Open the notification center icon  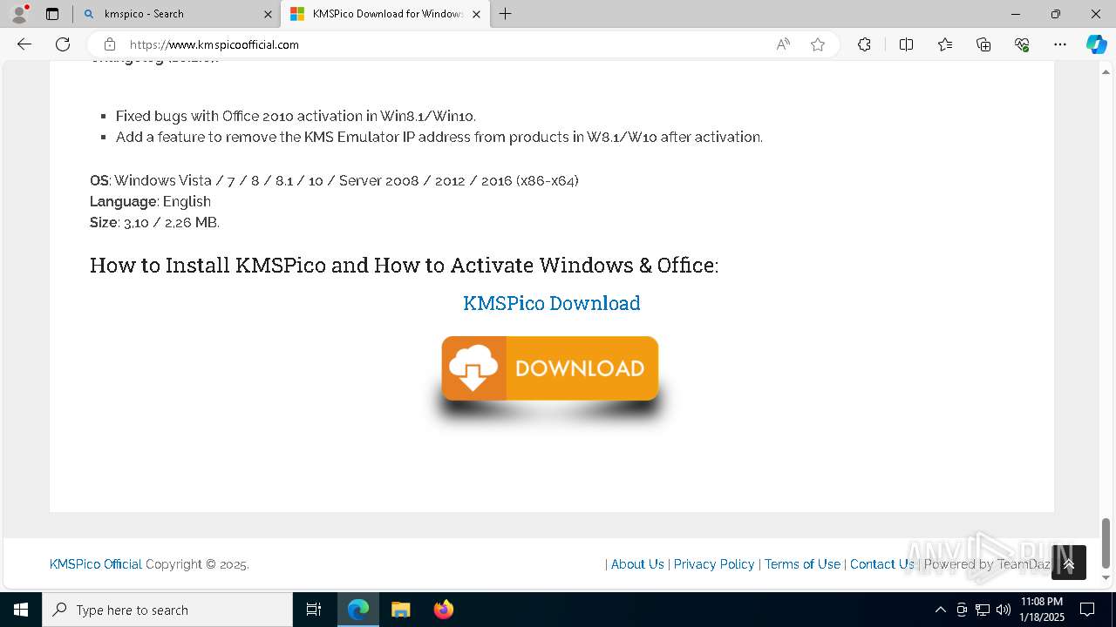click(1087, 610)
